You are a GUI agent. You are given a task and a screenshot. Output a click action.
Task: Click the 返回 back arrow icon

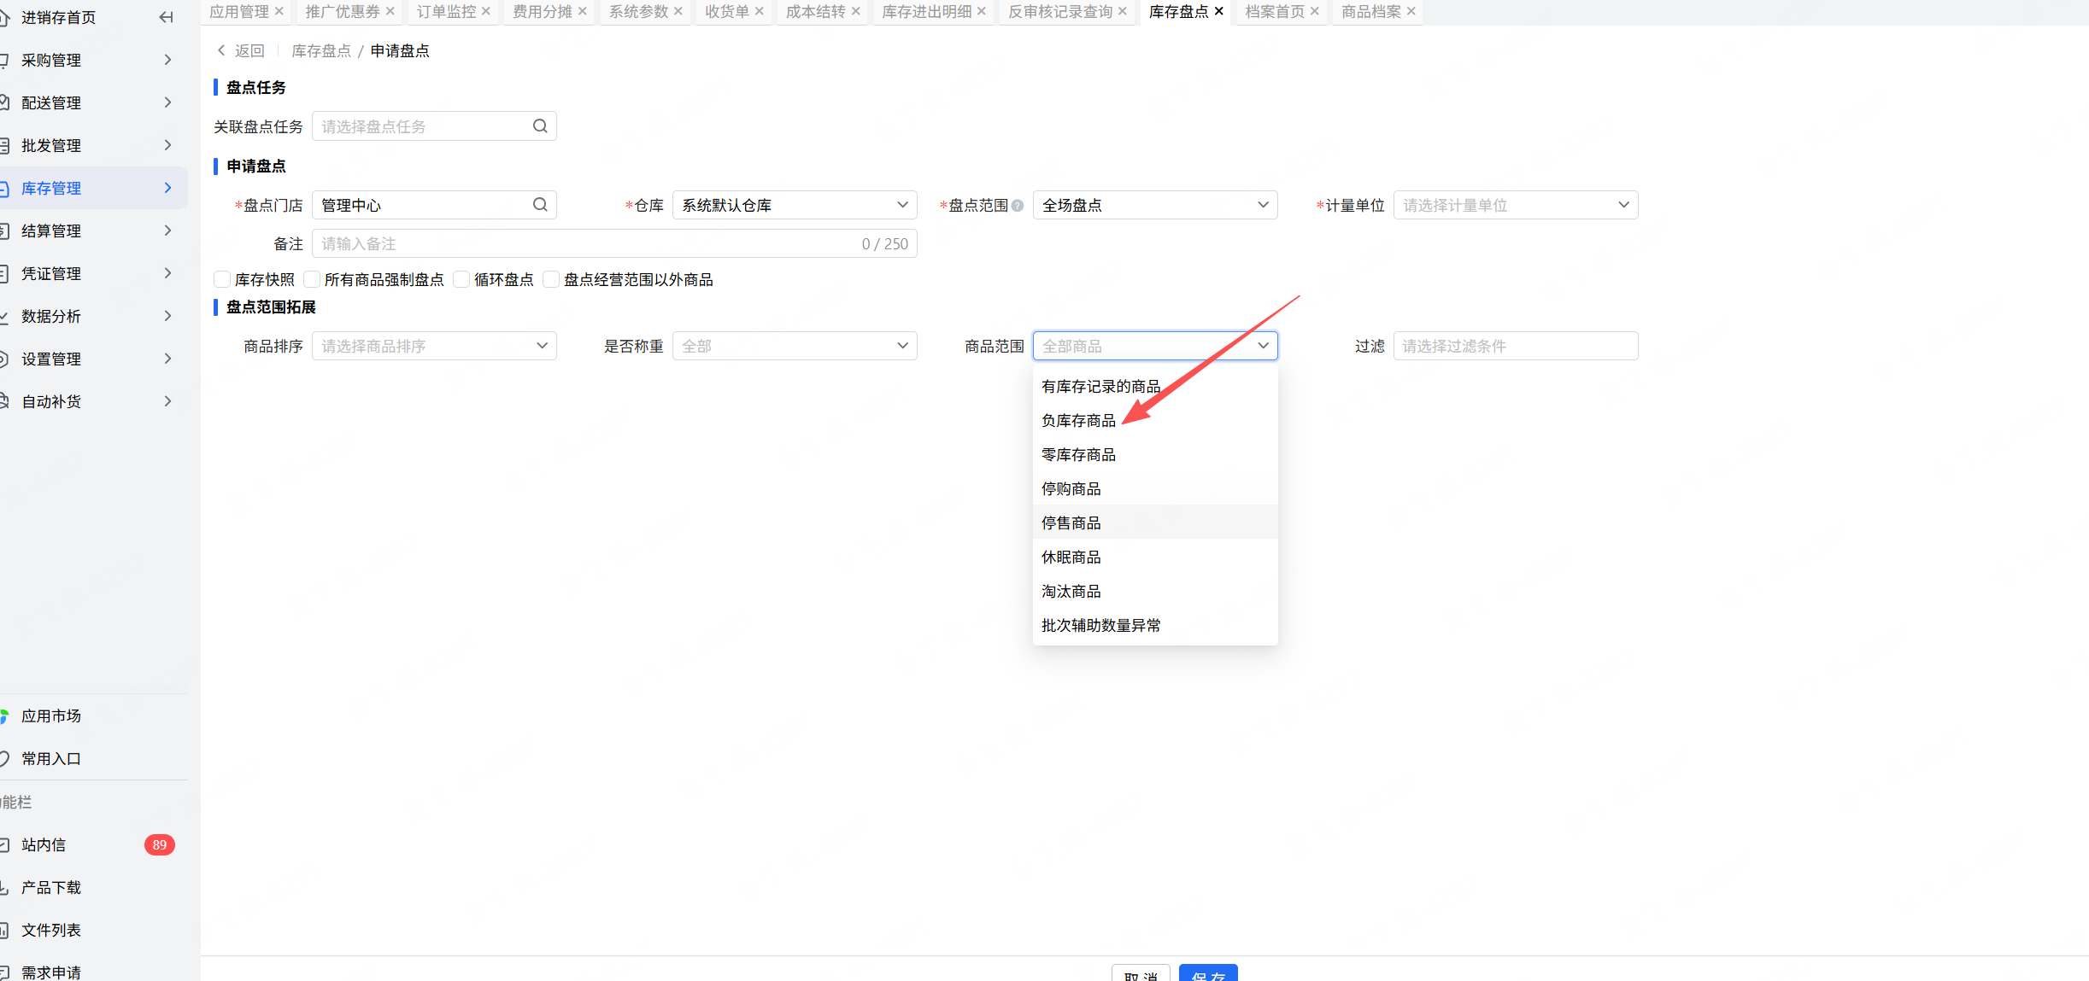click(222, 50)
